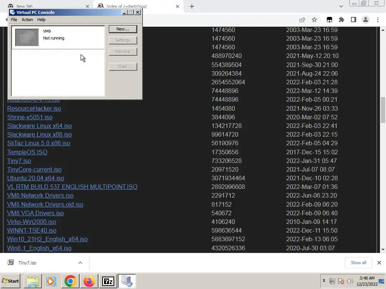The width and height of the screenshot is (386, 289).
Task: Open Ubuntu 20.04 x64.iso link
Action: [x=35, y=178]
